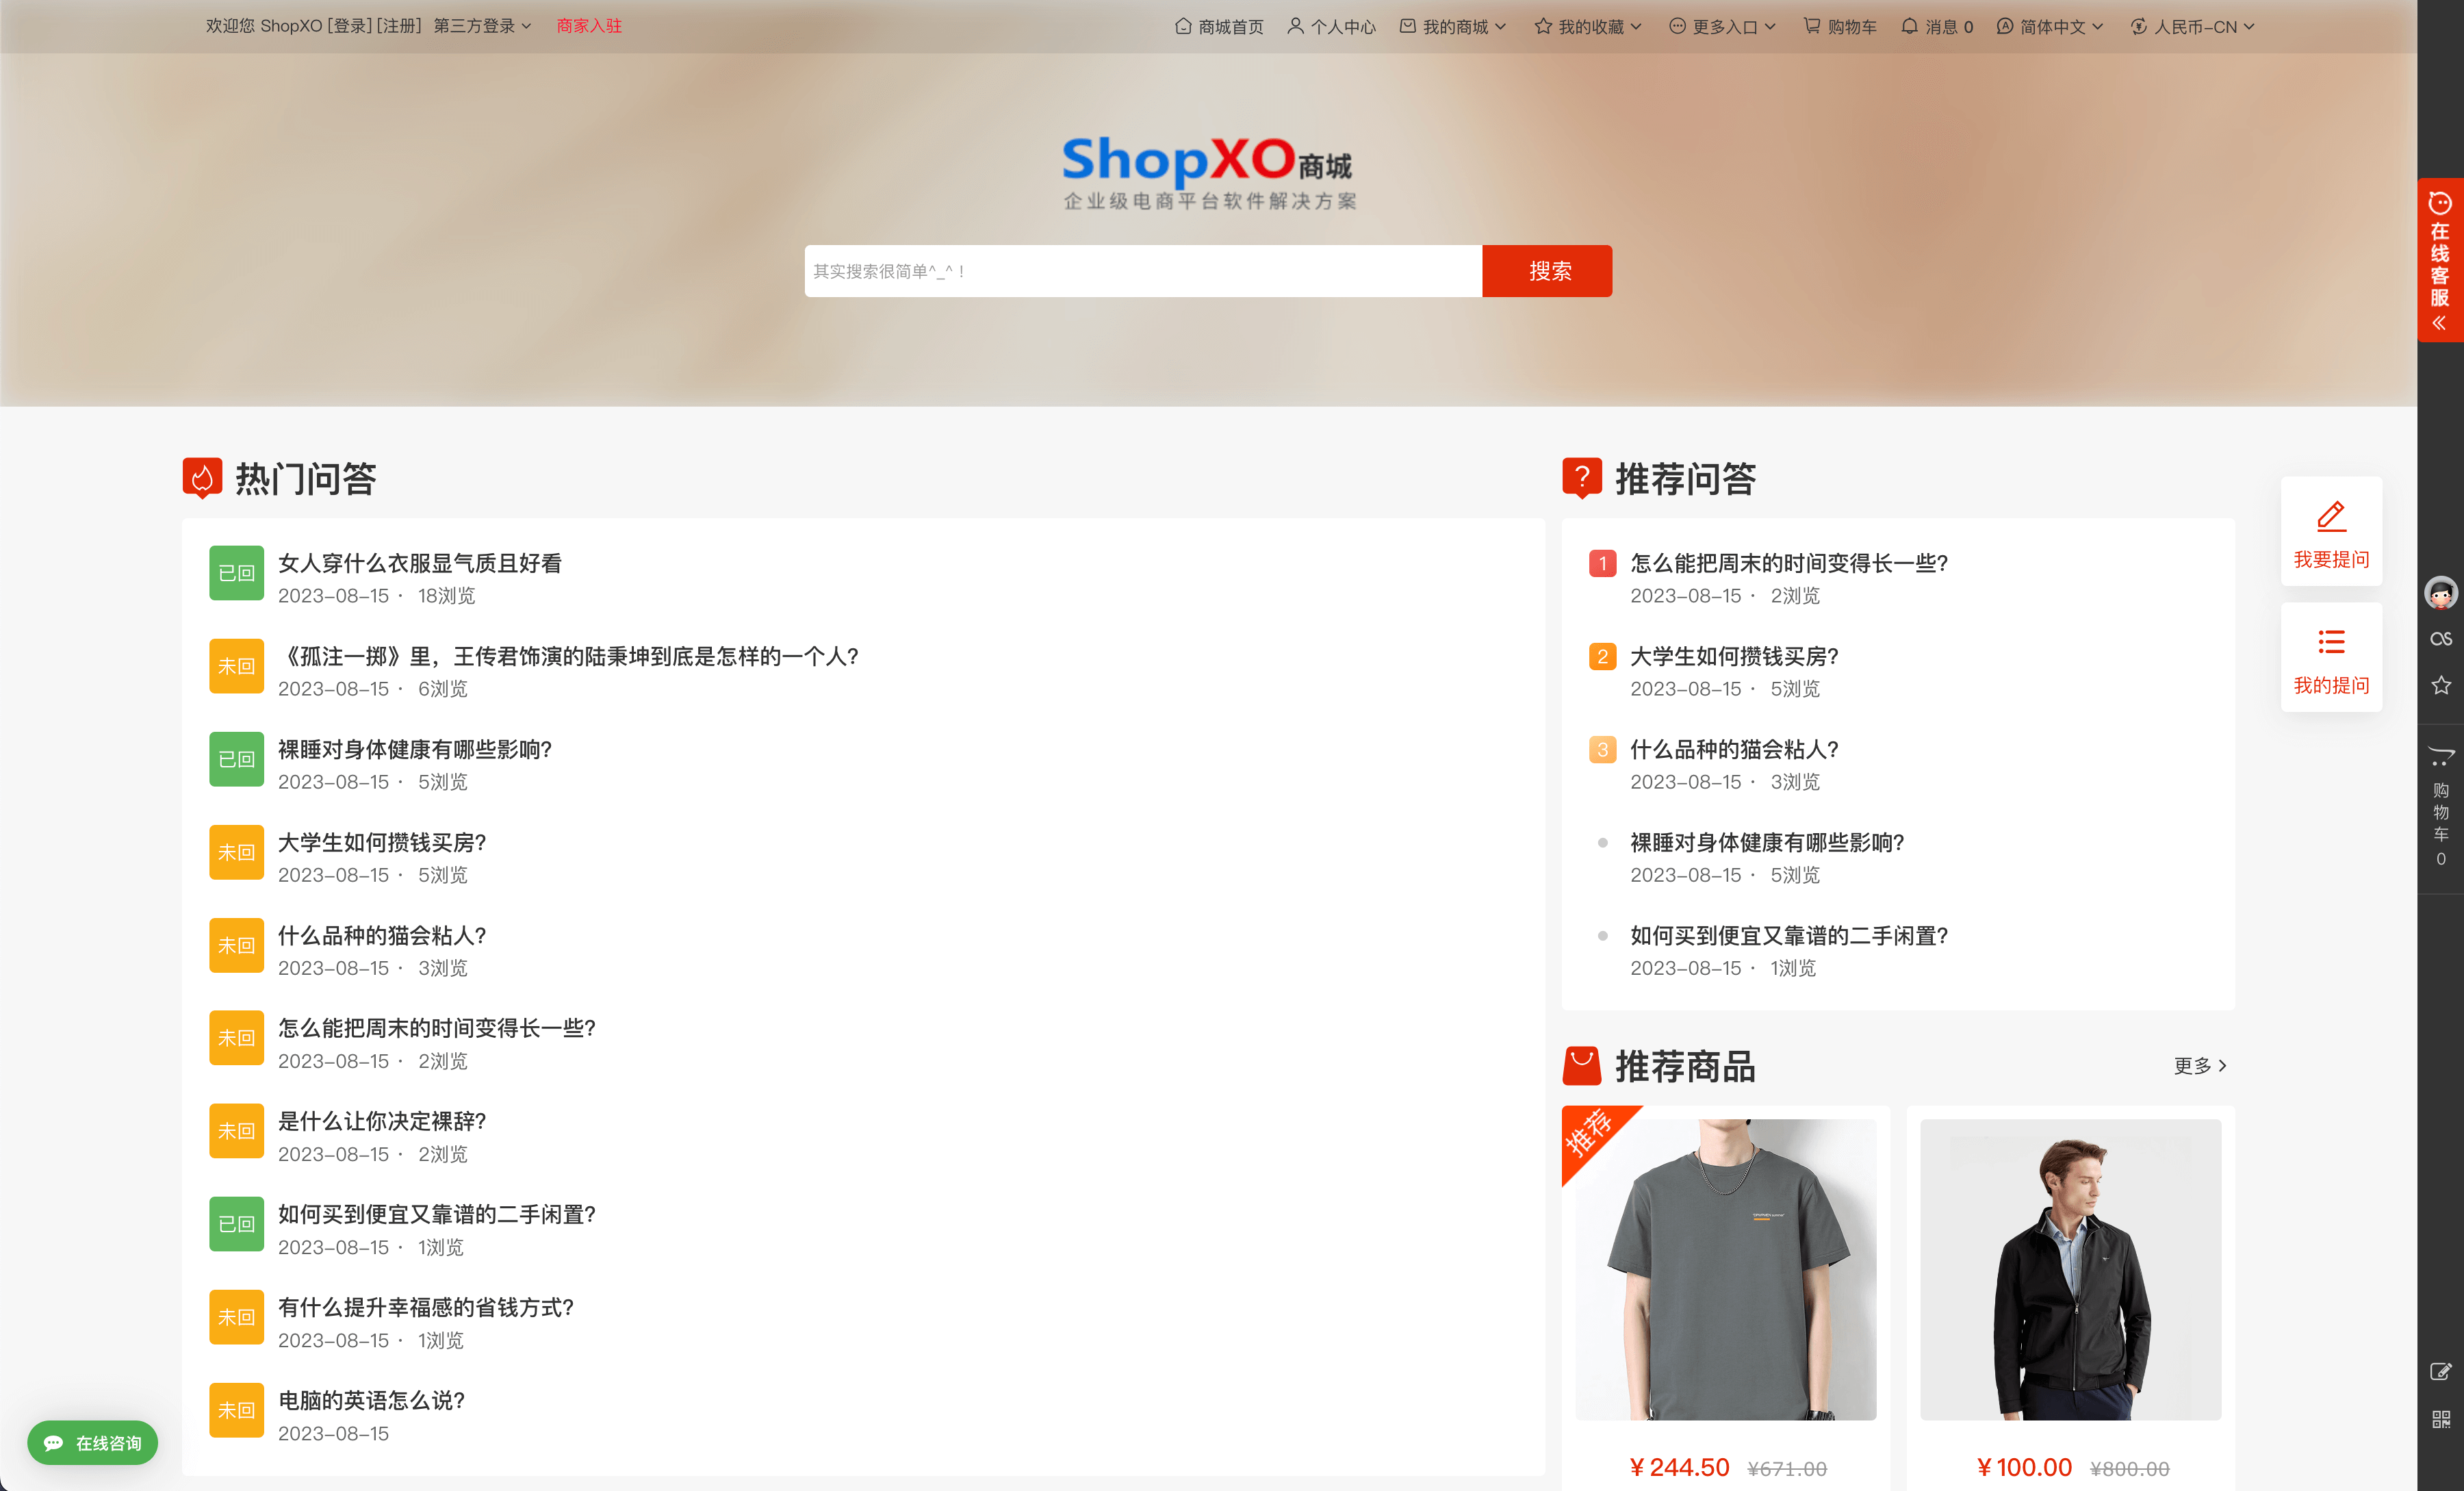Open the 简体中文 language dropdown

point(2050,26)
